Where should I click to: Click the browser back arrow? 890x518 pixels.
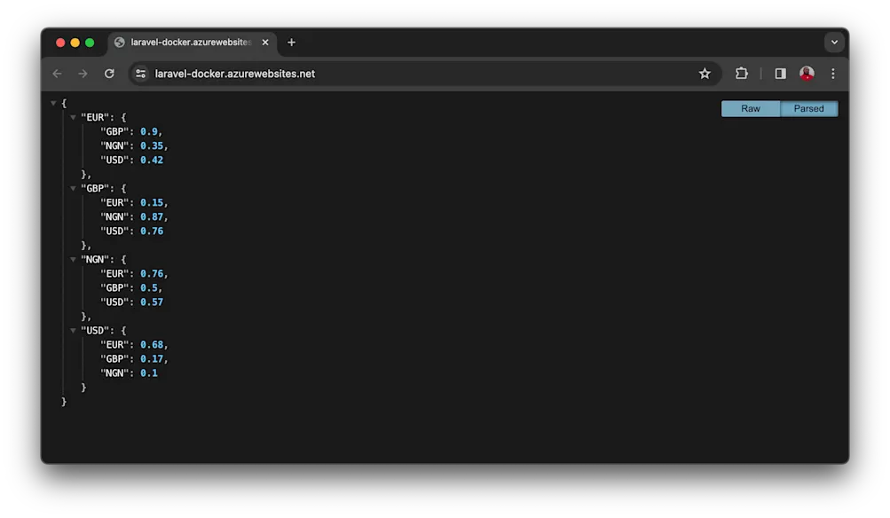57,74
